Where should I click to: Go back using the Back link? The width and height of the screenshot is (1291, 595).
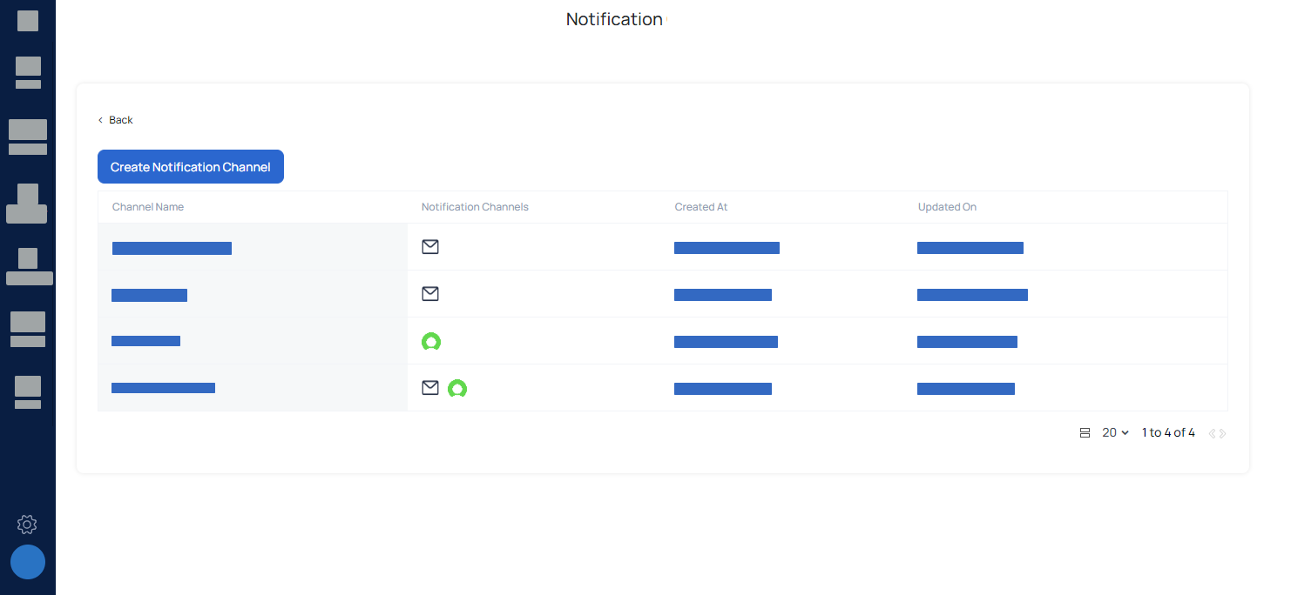point(115,120)
